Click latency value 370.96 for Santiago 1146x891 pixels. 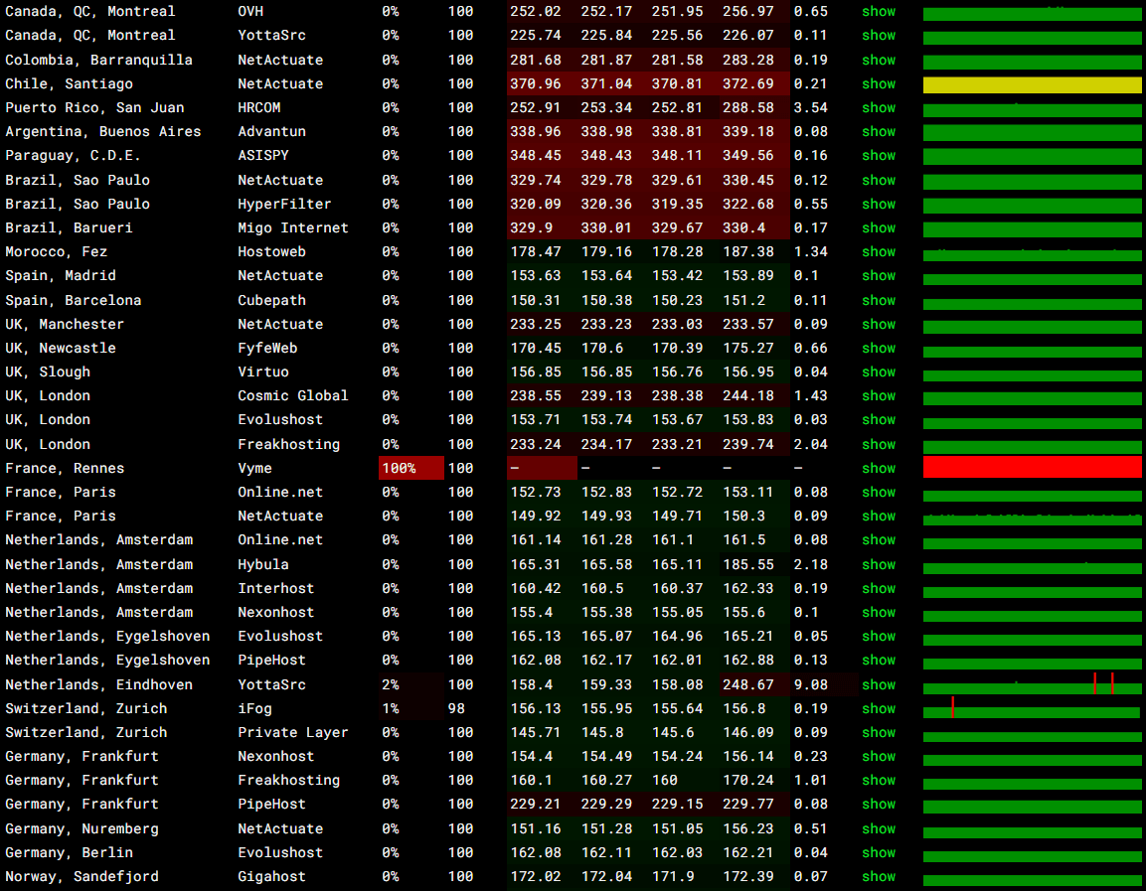[x=536, y=84]
